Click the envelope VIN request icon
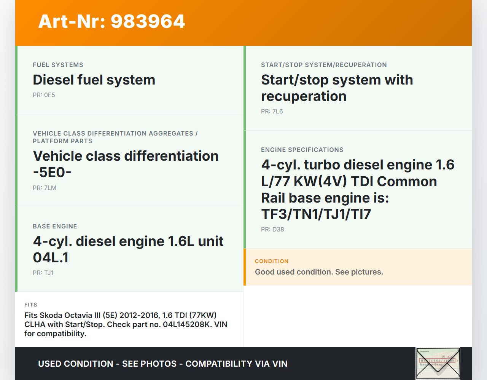 (x=438, y=363)
